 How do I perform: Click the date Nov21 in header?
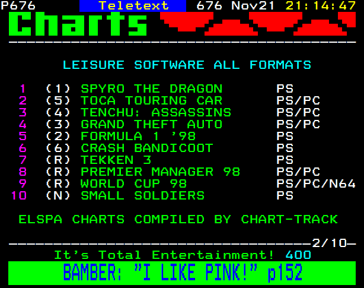click(x=253, y=5)
